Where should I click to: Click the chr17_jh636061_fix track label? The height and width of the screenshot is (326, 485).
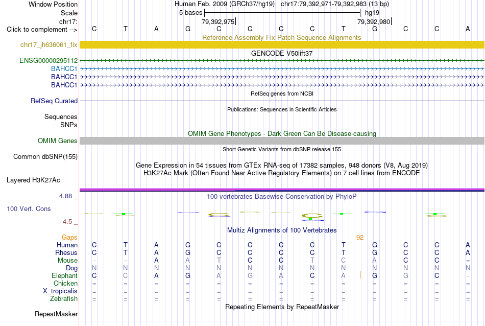click(x=48, y=44)
